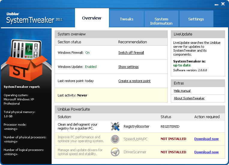Click the Recommendation column header
This screenshot has height=165, width=229.
tap(132, 42)
